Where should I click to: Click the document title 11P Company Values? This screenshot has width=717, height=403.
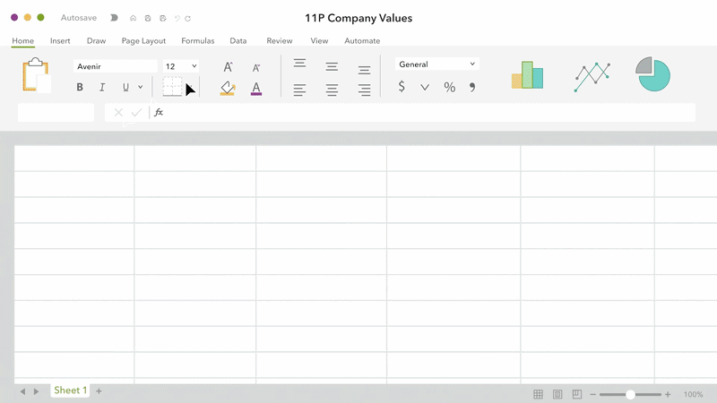point(358,18)
